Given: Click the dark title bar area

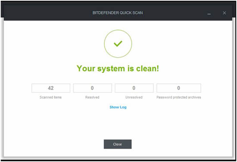Looking at the screenshot, I should pyautogui.click(x=118, y=12).
